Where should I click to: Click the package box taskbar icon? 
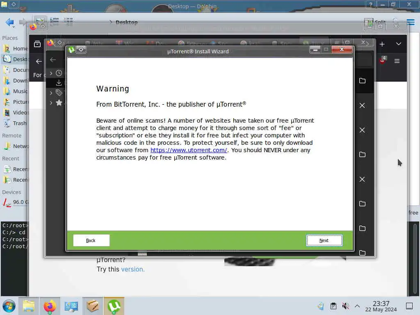(x=93, y=306)
